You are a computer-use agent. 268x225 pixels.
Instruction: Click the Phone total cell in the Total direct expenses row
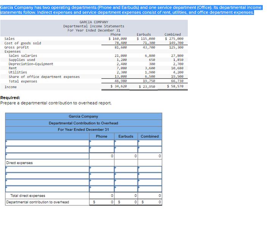102,196
